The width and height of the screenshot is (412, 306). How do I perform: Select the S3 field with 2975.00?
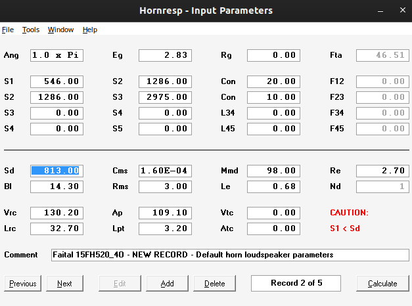(166, 97)
